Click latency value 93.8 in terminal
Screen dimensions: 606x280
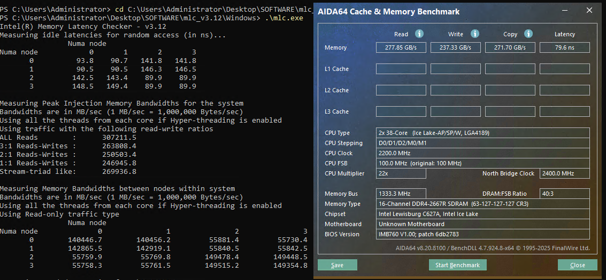85,60
